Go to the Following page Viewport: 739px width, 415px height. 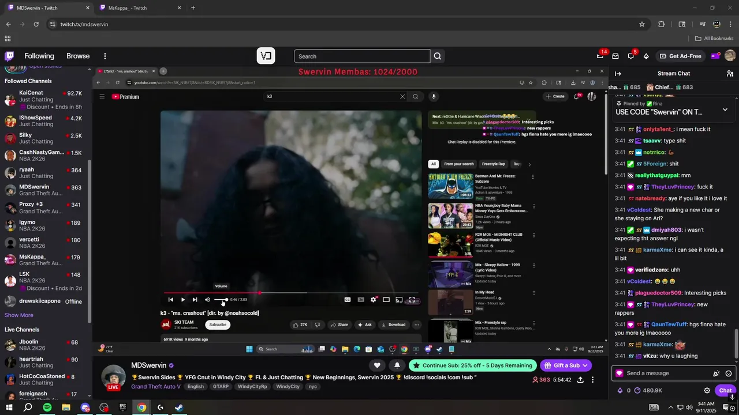coord(39,56)
